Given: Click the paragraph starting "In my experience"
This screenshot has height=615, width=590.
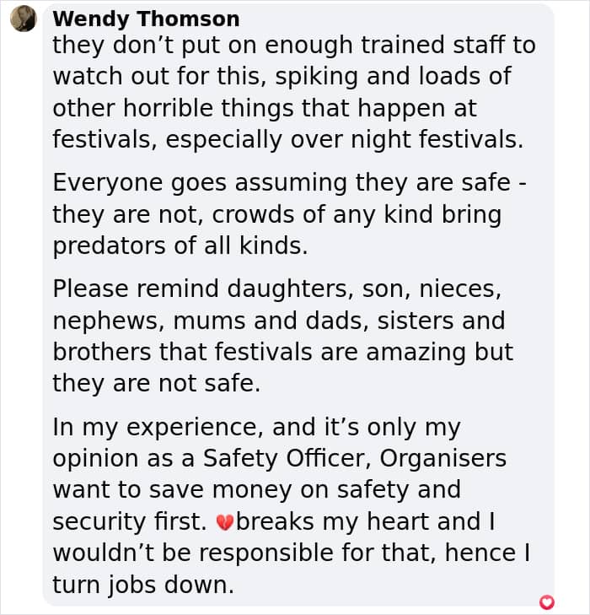Looking at the screenshot, I should click(x=292, y=505).
